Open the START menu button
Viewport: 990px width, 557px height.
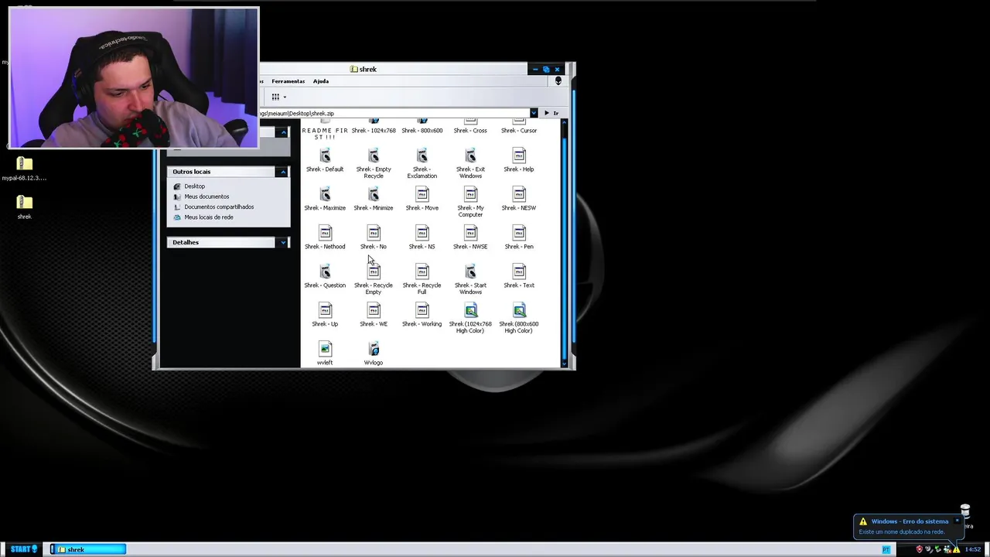(x=23, y=549)
